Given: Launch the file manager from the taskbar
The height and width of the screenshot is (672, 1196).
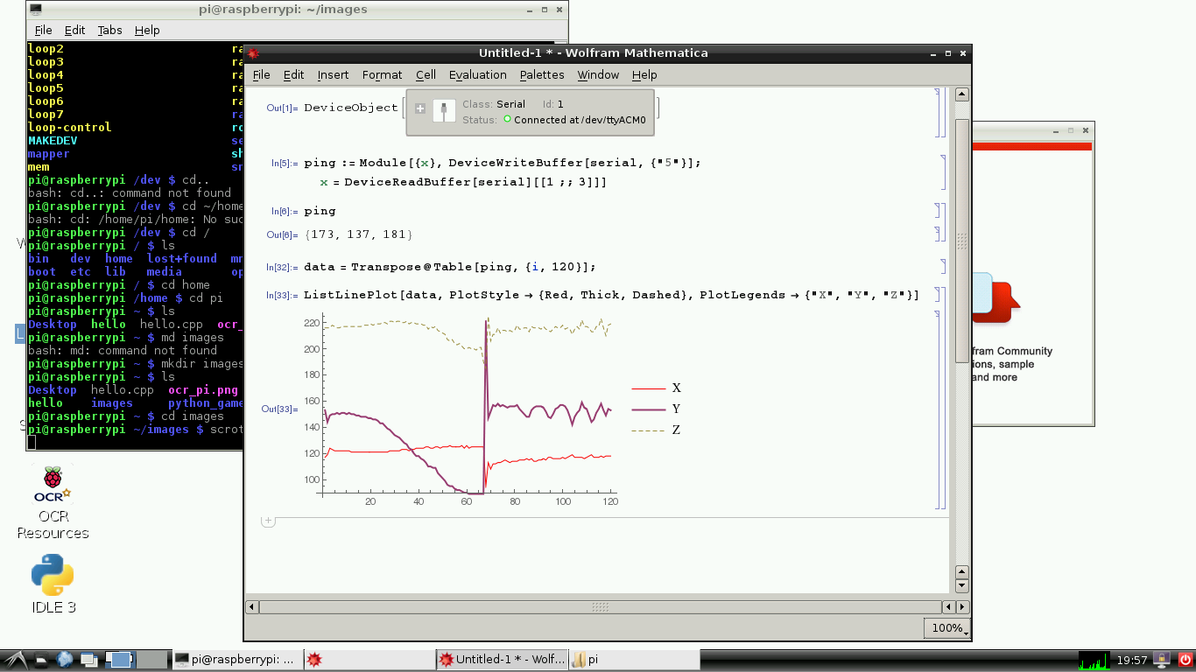Looking at the screenshot, I should tap(39, 660).
